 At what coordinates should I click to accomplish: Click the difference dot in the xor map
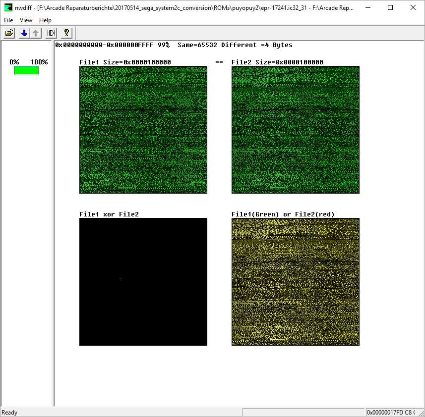point(121,278)
